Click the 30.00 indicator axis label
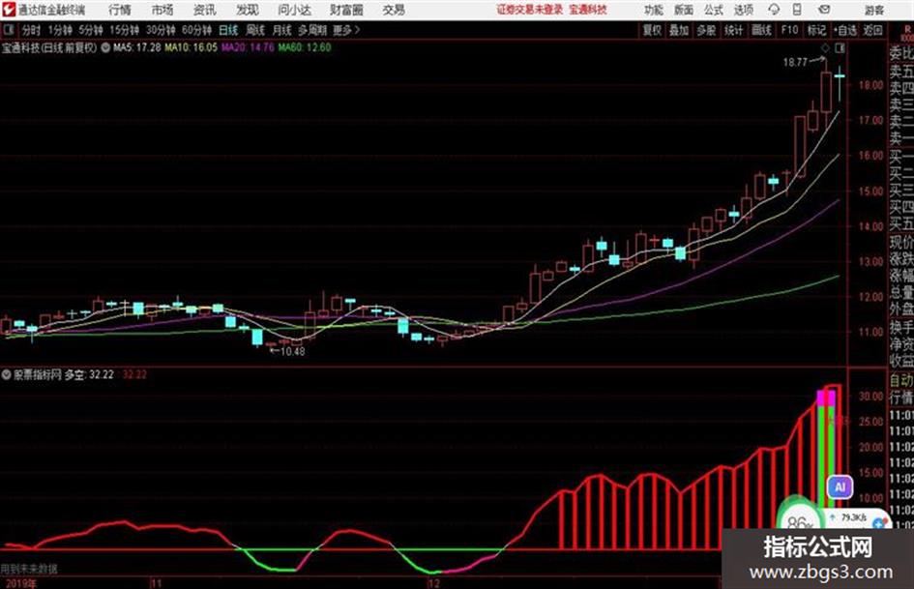Image resolution: width=914 pixels, height=589 pixels. click(x=870, y=396)
